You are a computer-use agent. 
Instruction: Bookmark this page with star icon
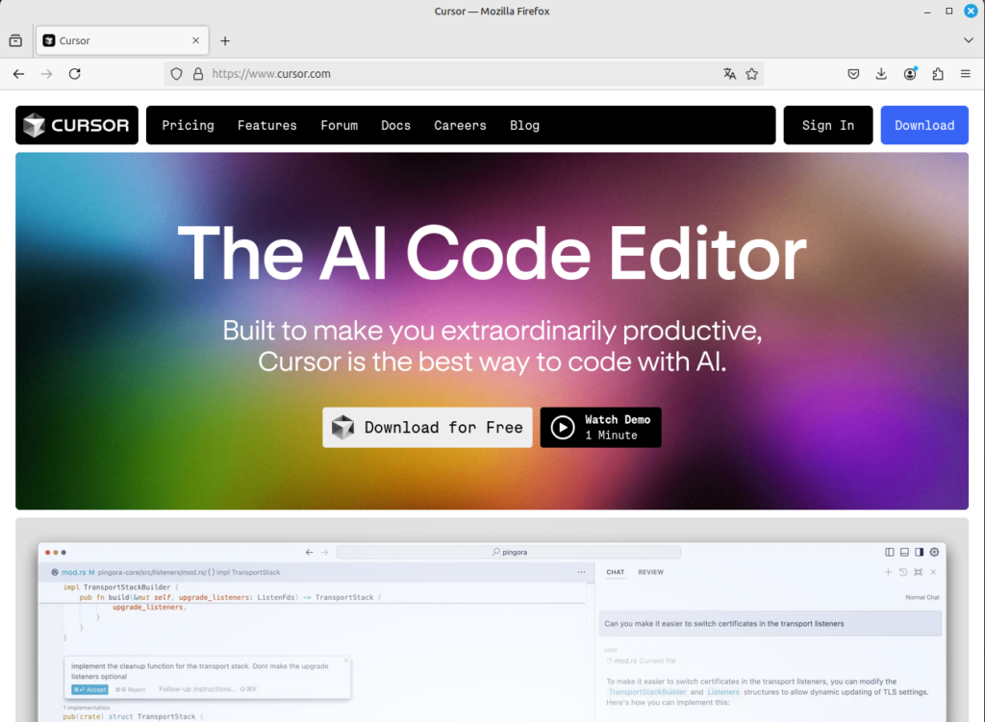coord(752,74)
